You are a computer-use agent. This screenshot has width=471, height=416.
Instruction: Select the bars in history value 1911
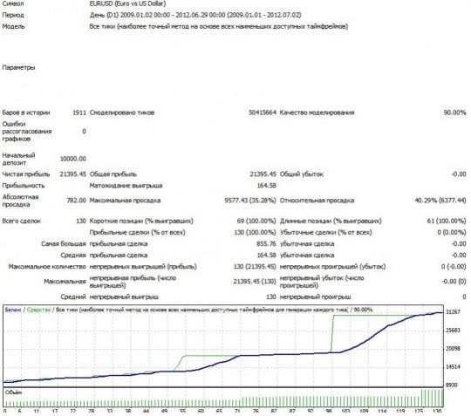(x=79, y=113)
